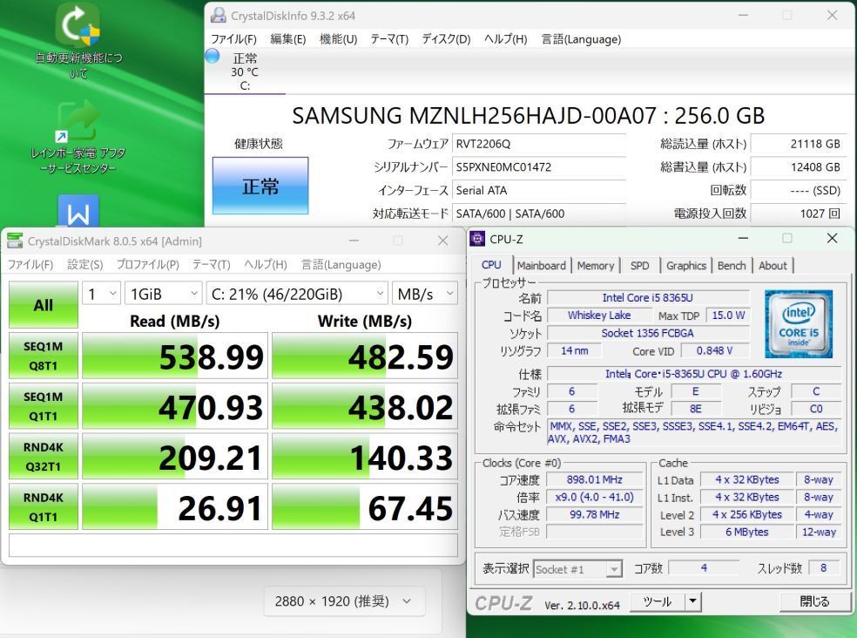Run the SEQ1M Q1T1 test
Screen dimensions: 857x638
click(44, 406)
